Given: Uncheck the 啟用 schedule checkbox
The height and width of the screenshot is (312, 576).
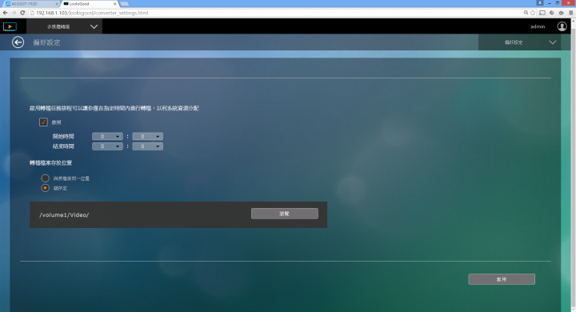Looking at the screenshot, I should (x=43, y=122).
